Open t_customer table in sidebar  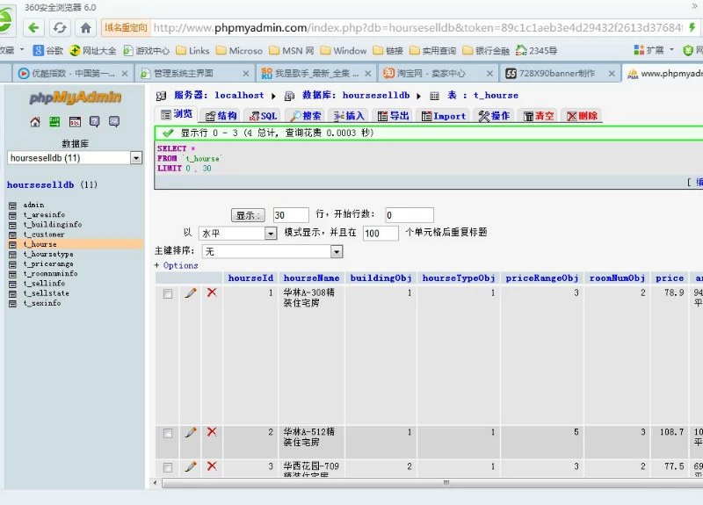coord(44,234)
